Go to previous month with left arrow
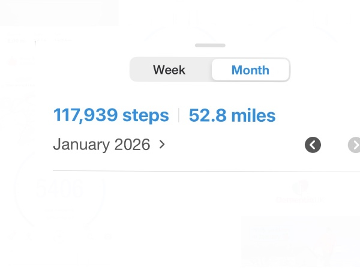The height and width of the screenshot is (270, 360). (313, 145)
